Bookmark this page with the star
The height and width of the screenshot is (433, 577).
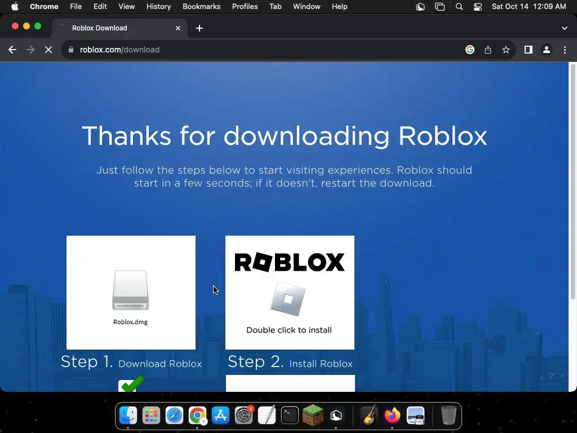click(x=506, y=50)
